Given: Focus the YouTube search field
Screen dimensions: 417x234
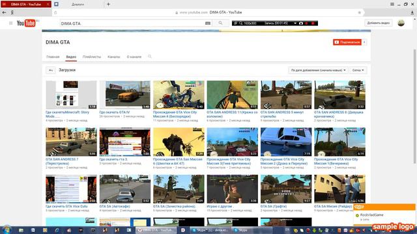Looking at the screenshot, I should pos(132,23).
